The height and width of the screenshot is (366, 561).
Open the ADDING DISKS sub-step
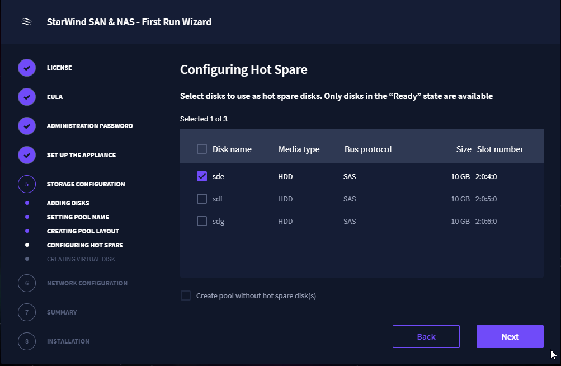click(68, 203)
